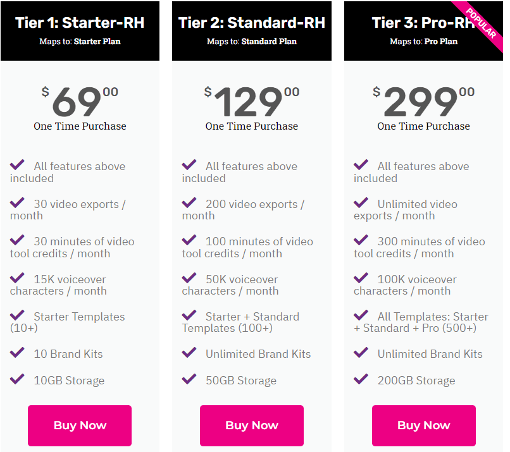Select the Tier 2: Standard-RH header
The image size is (510, 452).
(x=251, y=22)
